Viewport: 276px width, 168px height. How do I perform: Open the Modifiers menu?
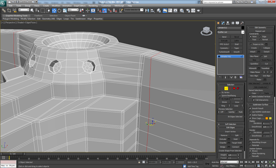[x=56, y=6]
